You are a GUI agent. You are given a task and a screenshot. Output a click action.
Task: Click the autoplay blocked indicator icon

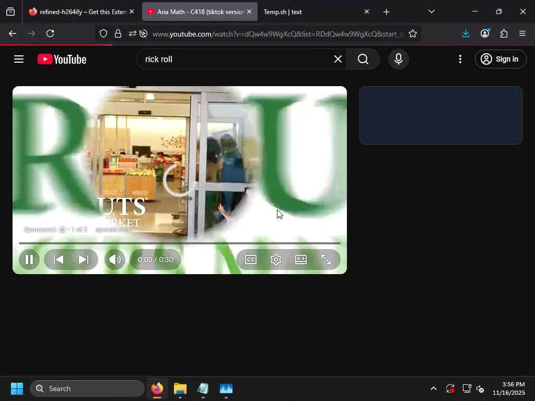coord(144,33)
